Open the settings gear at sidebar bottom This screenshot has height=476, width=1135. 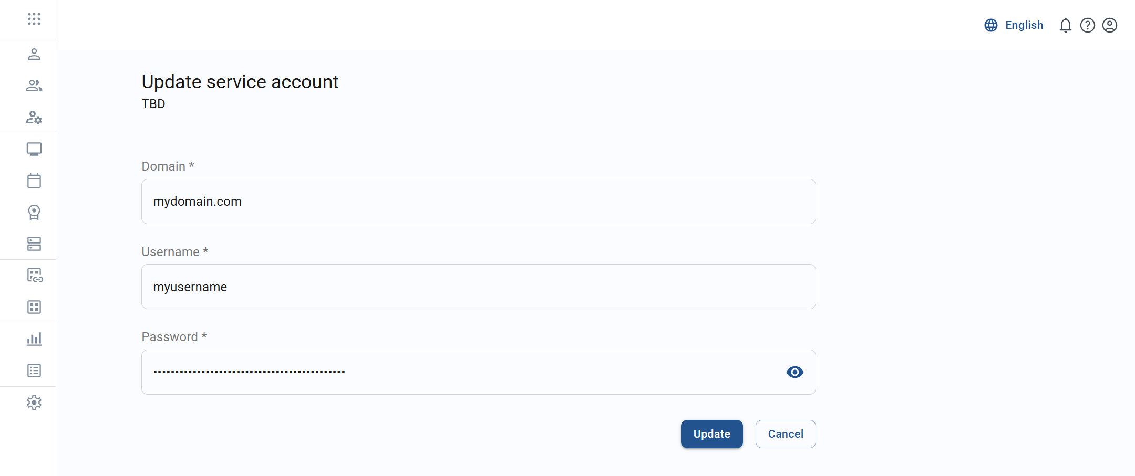(35, 402)
